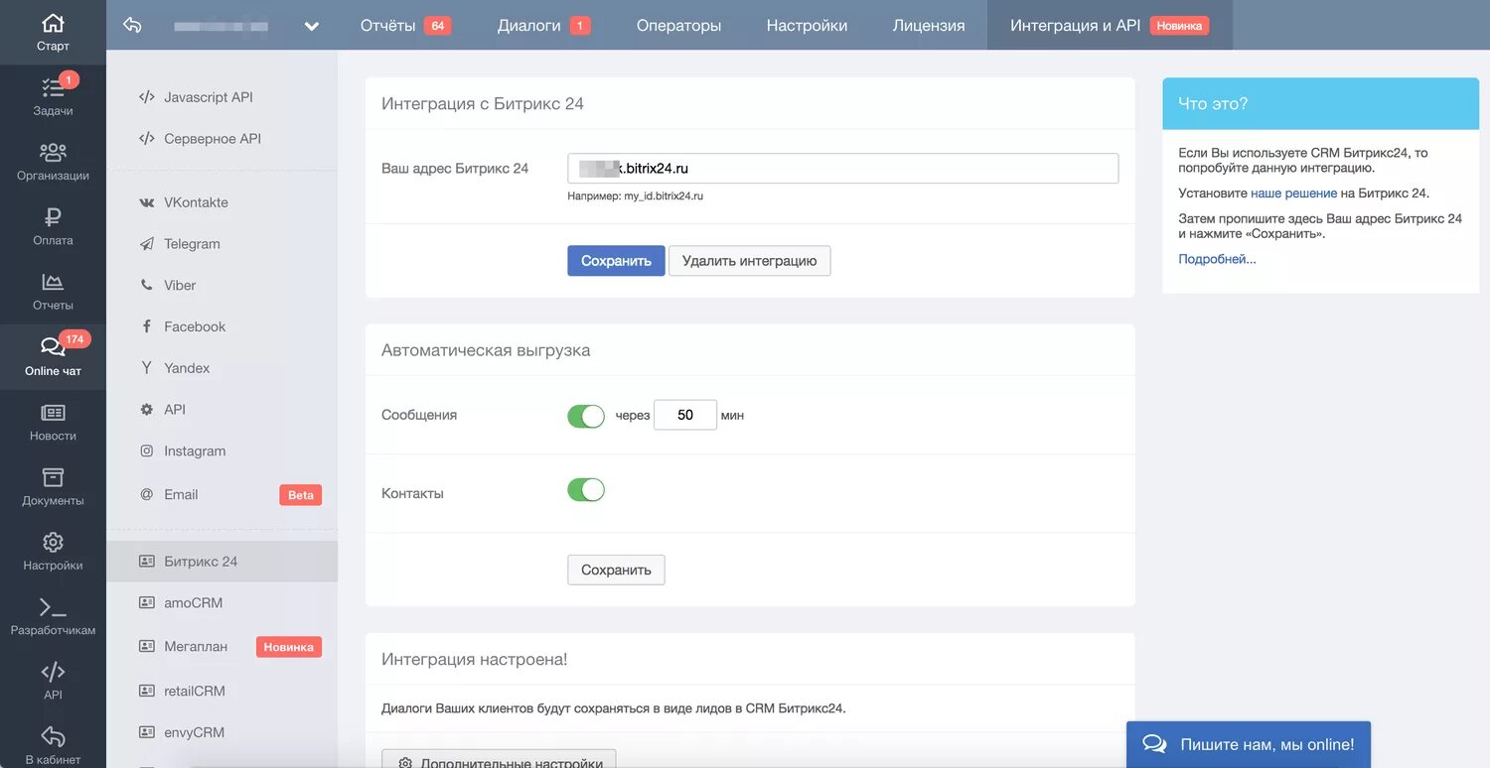
Task: Click the minutes input showing 50
Action: point(685,415)
